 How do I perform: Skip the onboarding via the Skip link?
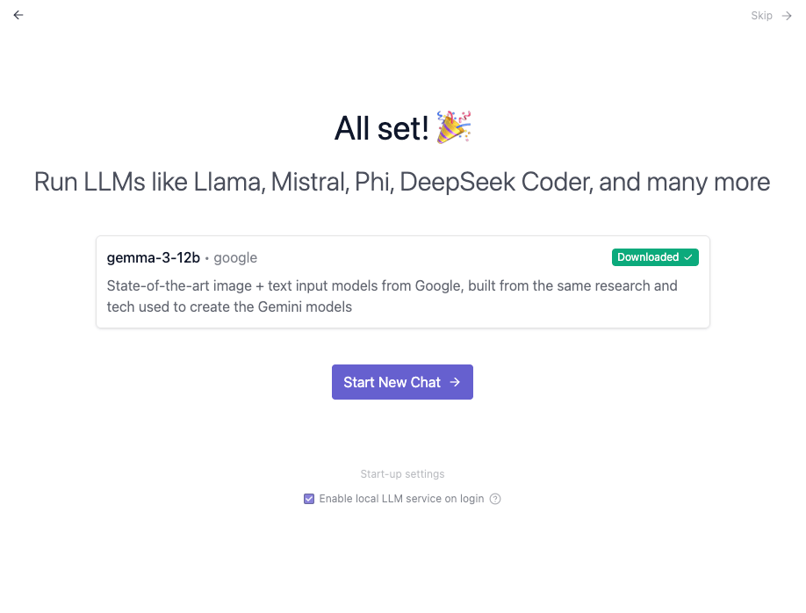pyautogui.click(x=761, y=16)
